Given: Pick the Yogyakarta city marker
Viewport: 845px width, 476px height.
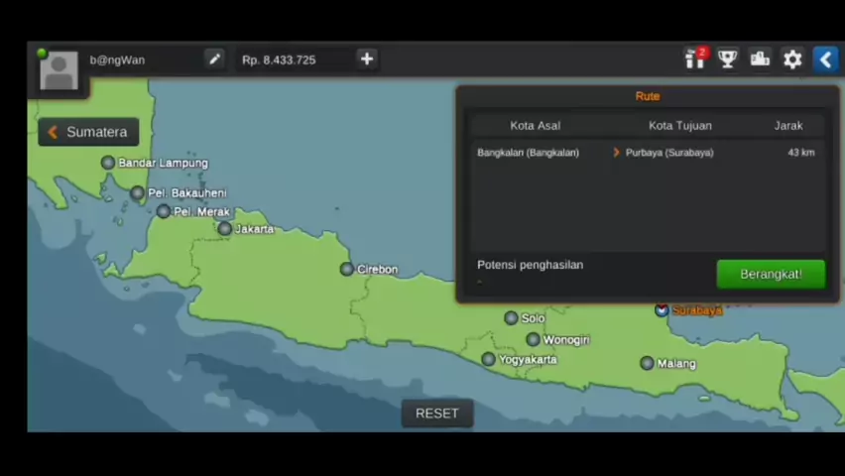Looking at the screenshot, I should point(488,359).
